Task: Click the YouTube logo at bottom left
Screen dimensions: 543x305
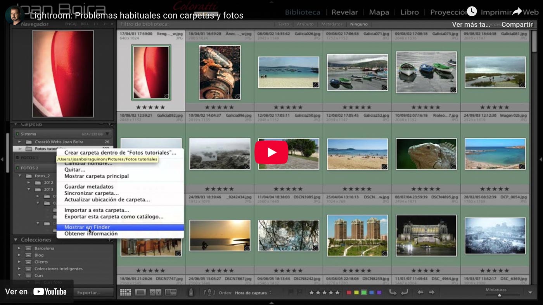Action: point(50,292)
